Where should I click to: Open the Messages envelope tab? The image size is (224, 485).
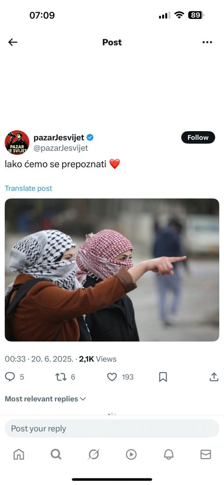click(x=206, y=454)
